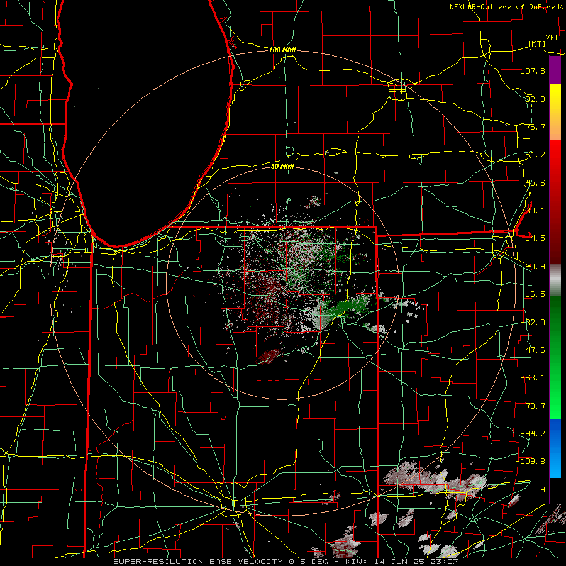
Task: Click the -78.7 velocity scale value
Action: [533, 406]
